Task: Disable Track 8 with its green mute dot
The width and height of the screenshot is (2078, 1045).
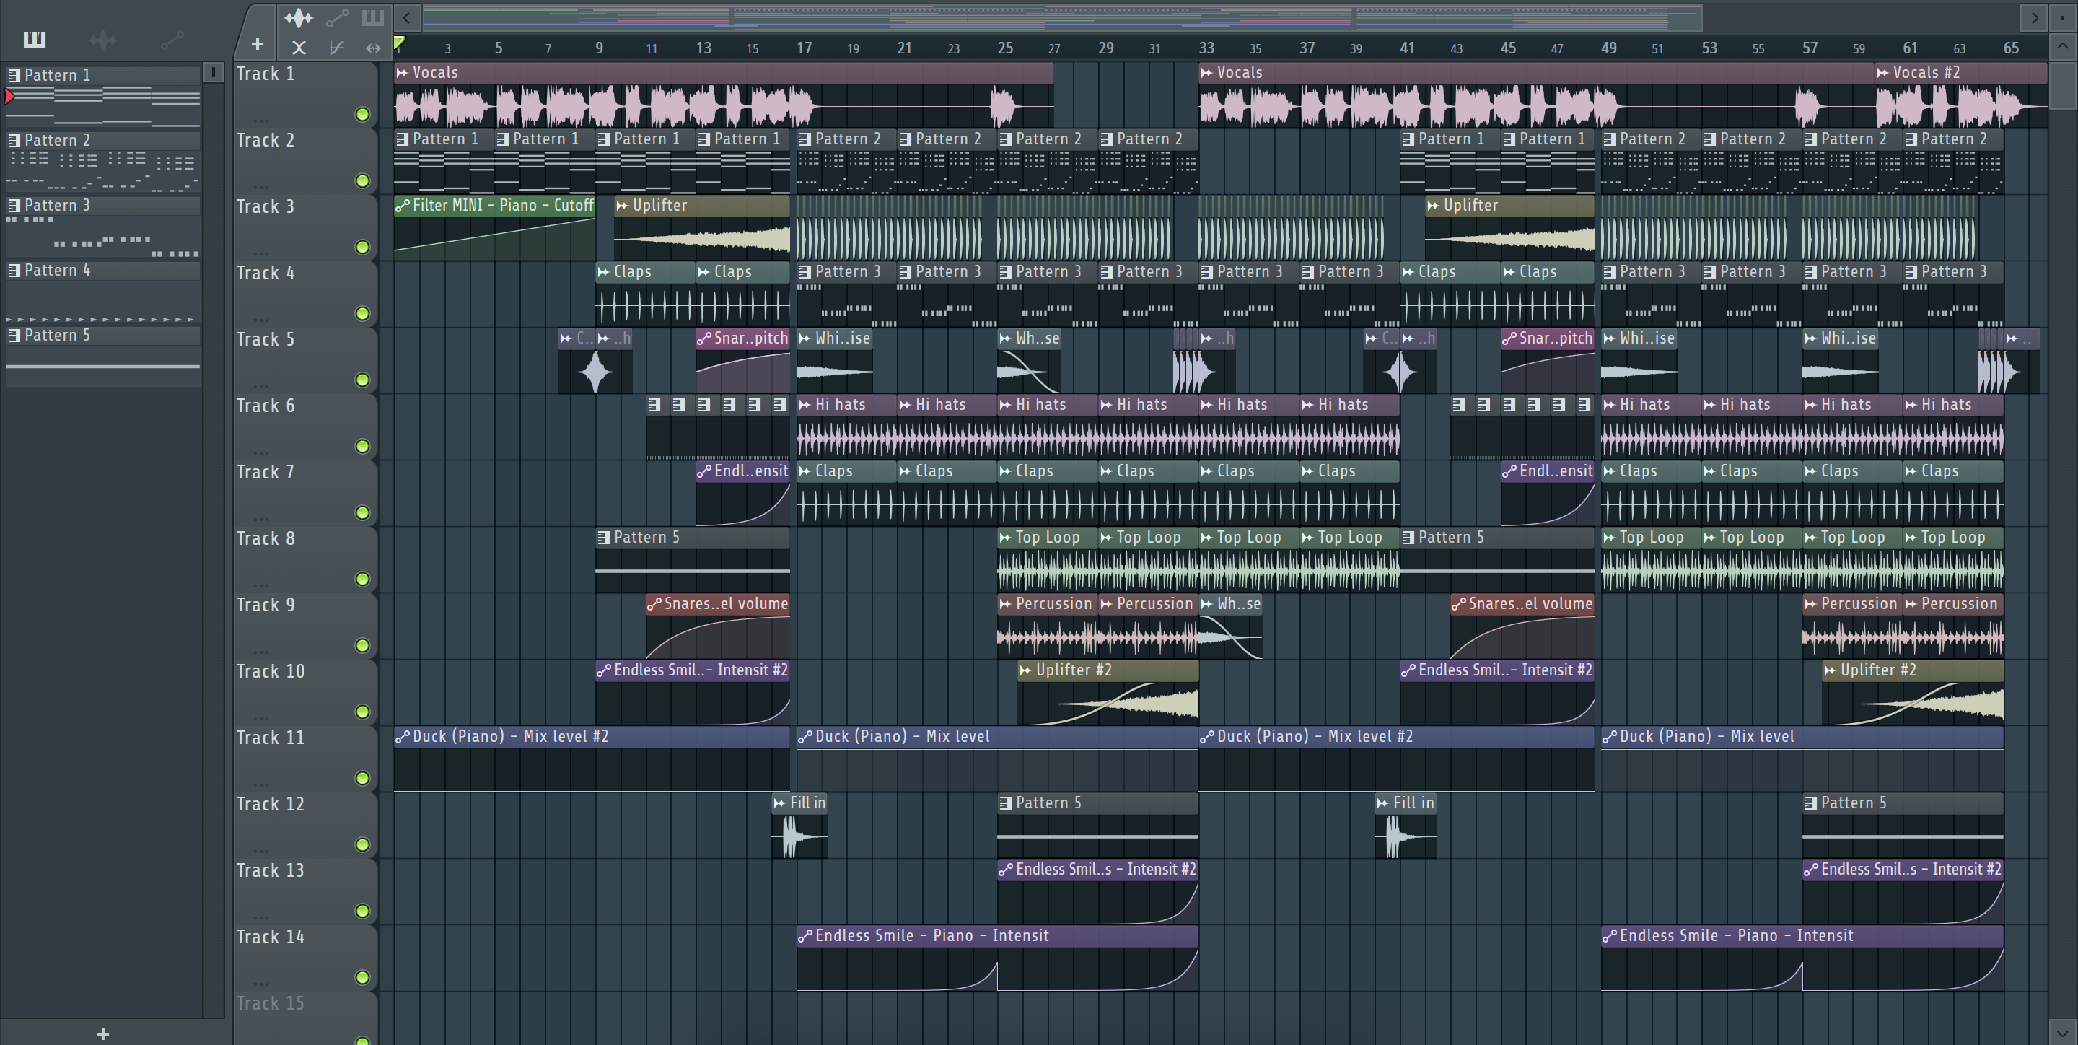Action: tap(363, 580)
